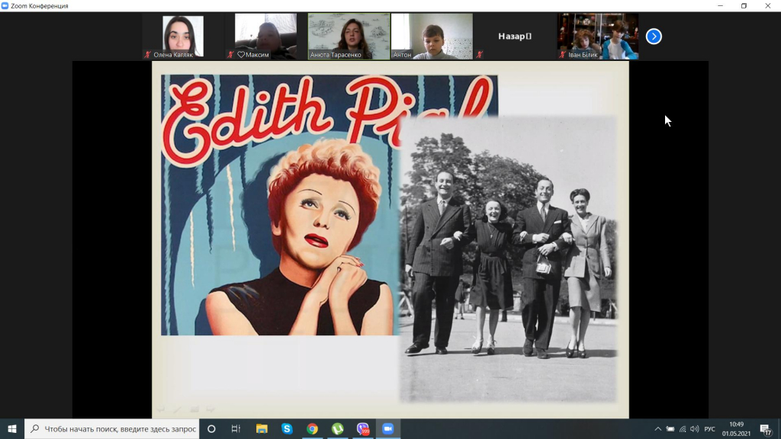Click the Edith Piaf poster on the slide

coord(280,205)
